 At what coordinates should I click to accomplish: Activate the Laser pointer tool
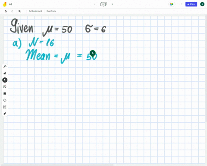tap(5, 114)
